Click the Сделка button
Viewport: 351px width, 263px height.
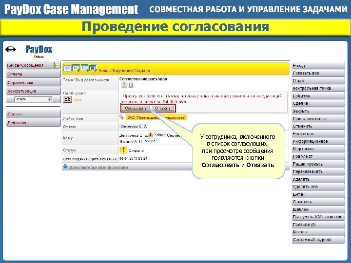[318, 103]
